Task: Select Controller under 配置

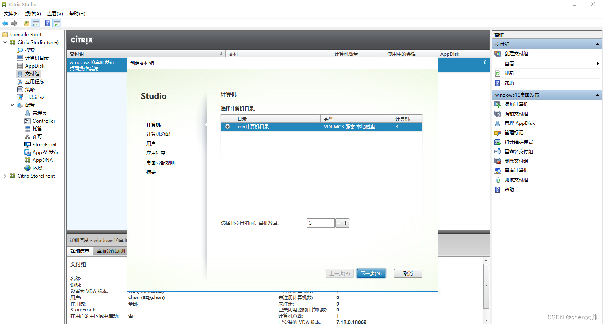Action: [x=44, y=121]
